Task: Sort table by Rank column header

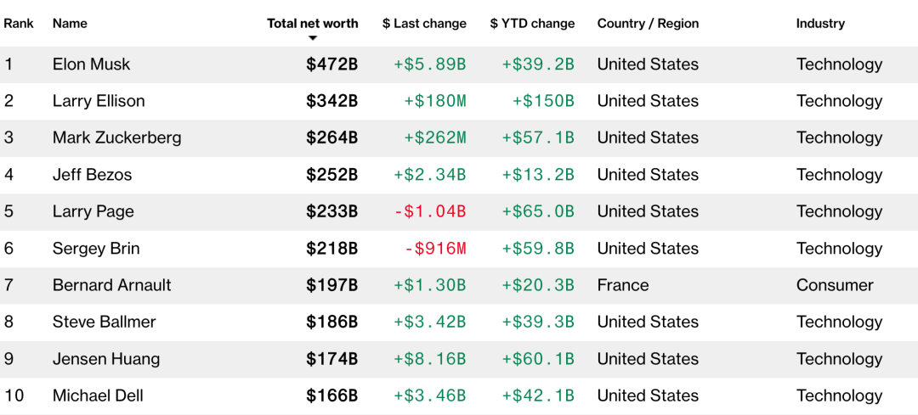Action: (x=19, y=24)
